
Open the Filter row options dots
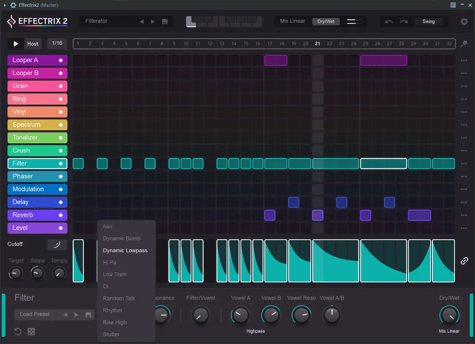point(464,164)
